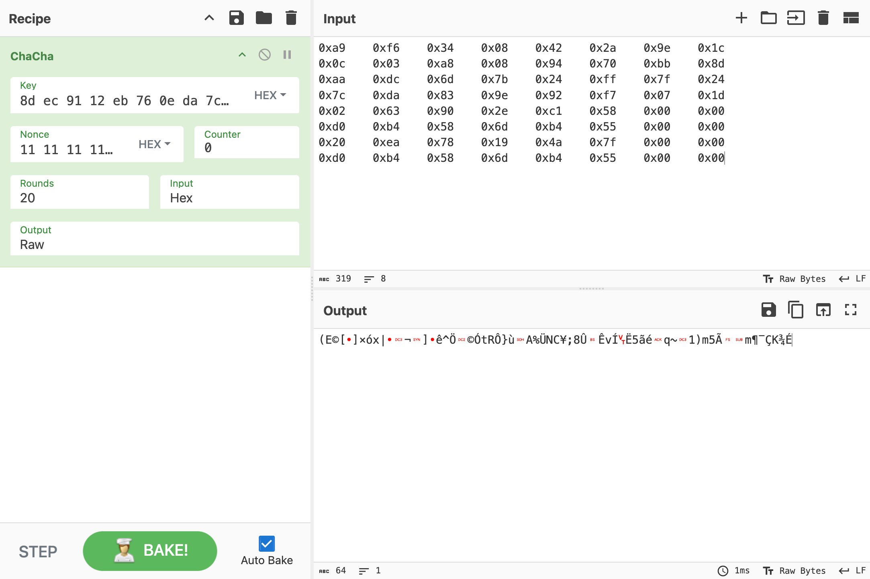The image size is (870, 579).
Task: Click the load recipe folder icon
Action: (263, 18)
